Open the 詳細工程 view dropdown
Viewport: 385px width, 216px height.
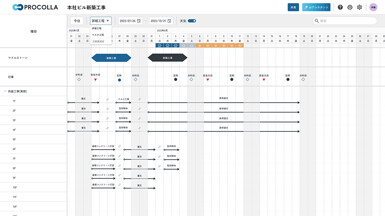(x=101, y=21)
